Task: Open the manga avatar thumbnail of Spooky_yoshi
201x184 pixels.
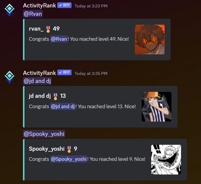Action: (166, 160)
